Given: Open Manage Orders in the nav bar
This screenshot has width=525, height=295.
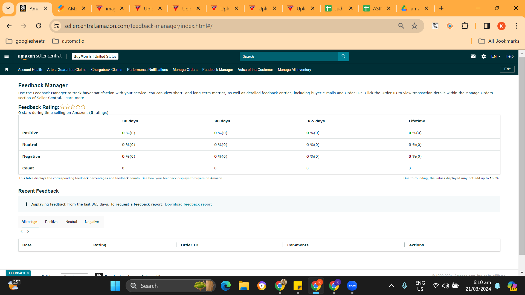Looking at the screenshot, I should point(185,70).
